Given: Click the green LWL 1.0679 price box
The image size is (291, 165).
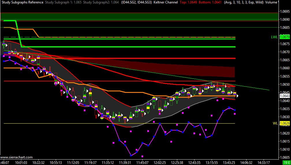Looking at the screenshot, I should tap(285, 37).
